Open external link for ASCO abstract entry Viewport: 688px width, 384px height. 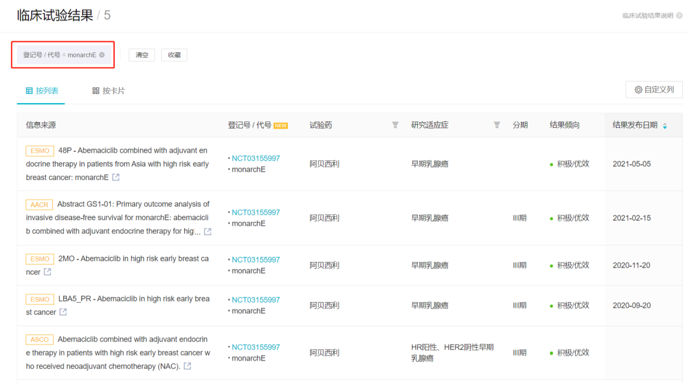187,366
